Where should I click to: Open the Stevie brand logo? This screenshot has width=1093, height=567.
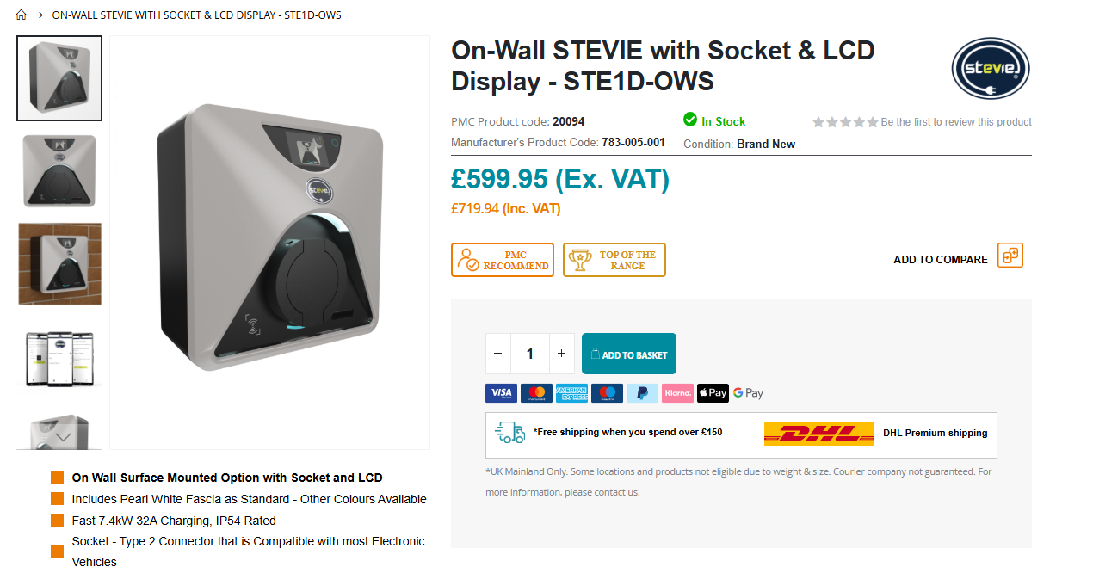click(990, 69)
